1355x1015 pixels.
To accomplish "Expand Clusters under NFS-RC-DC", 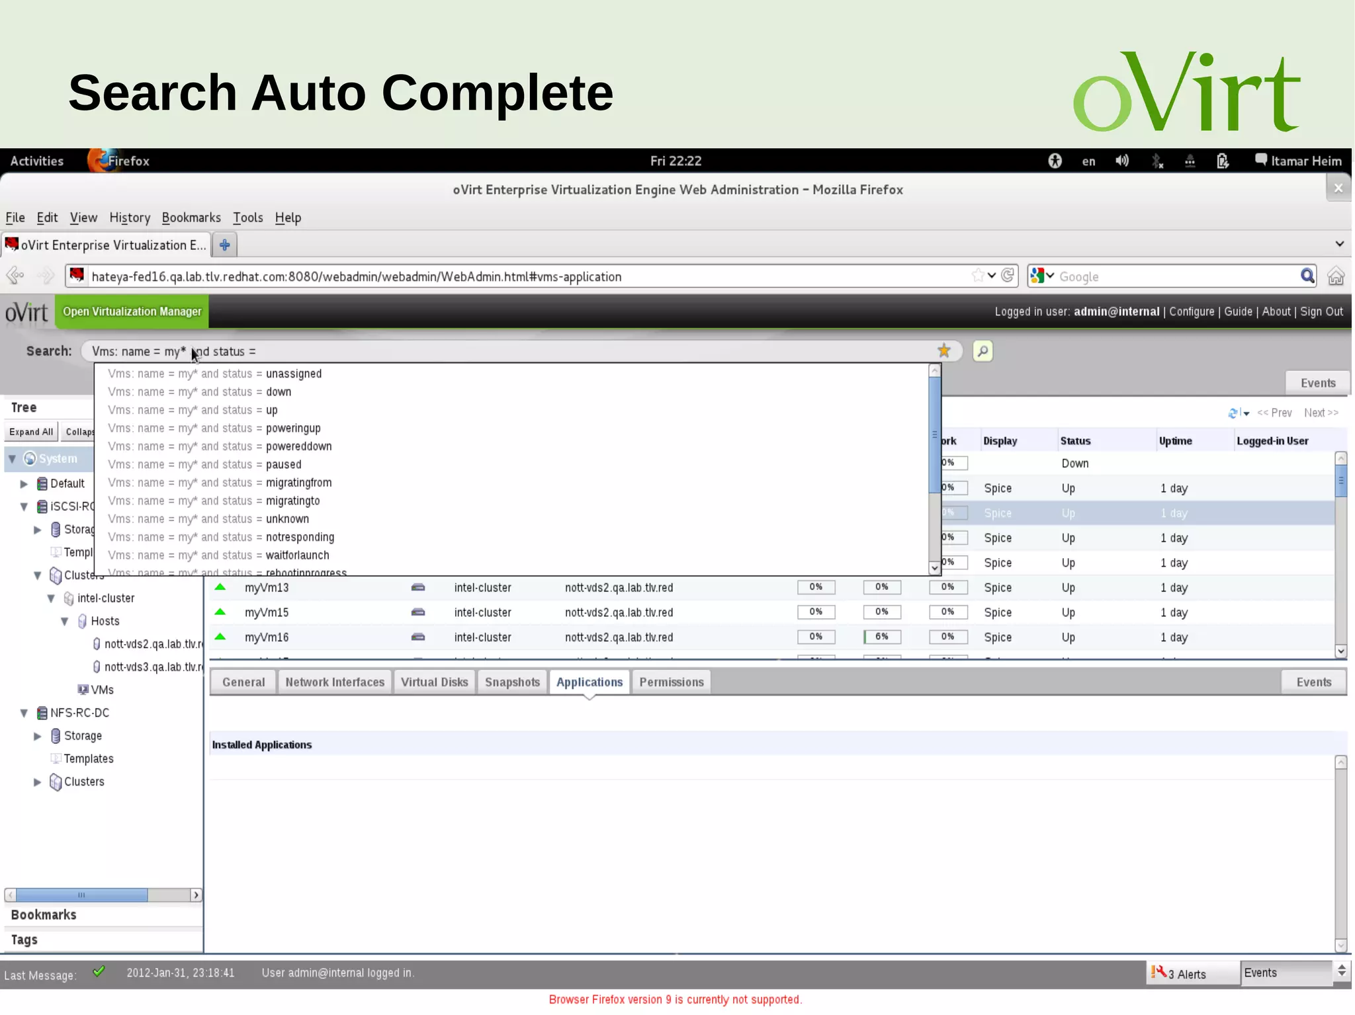I will click(38, 782).
